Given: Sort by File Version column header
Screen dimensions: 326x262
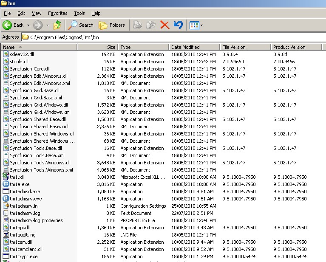Looking at the screenshot, I should coord(246,47).
